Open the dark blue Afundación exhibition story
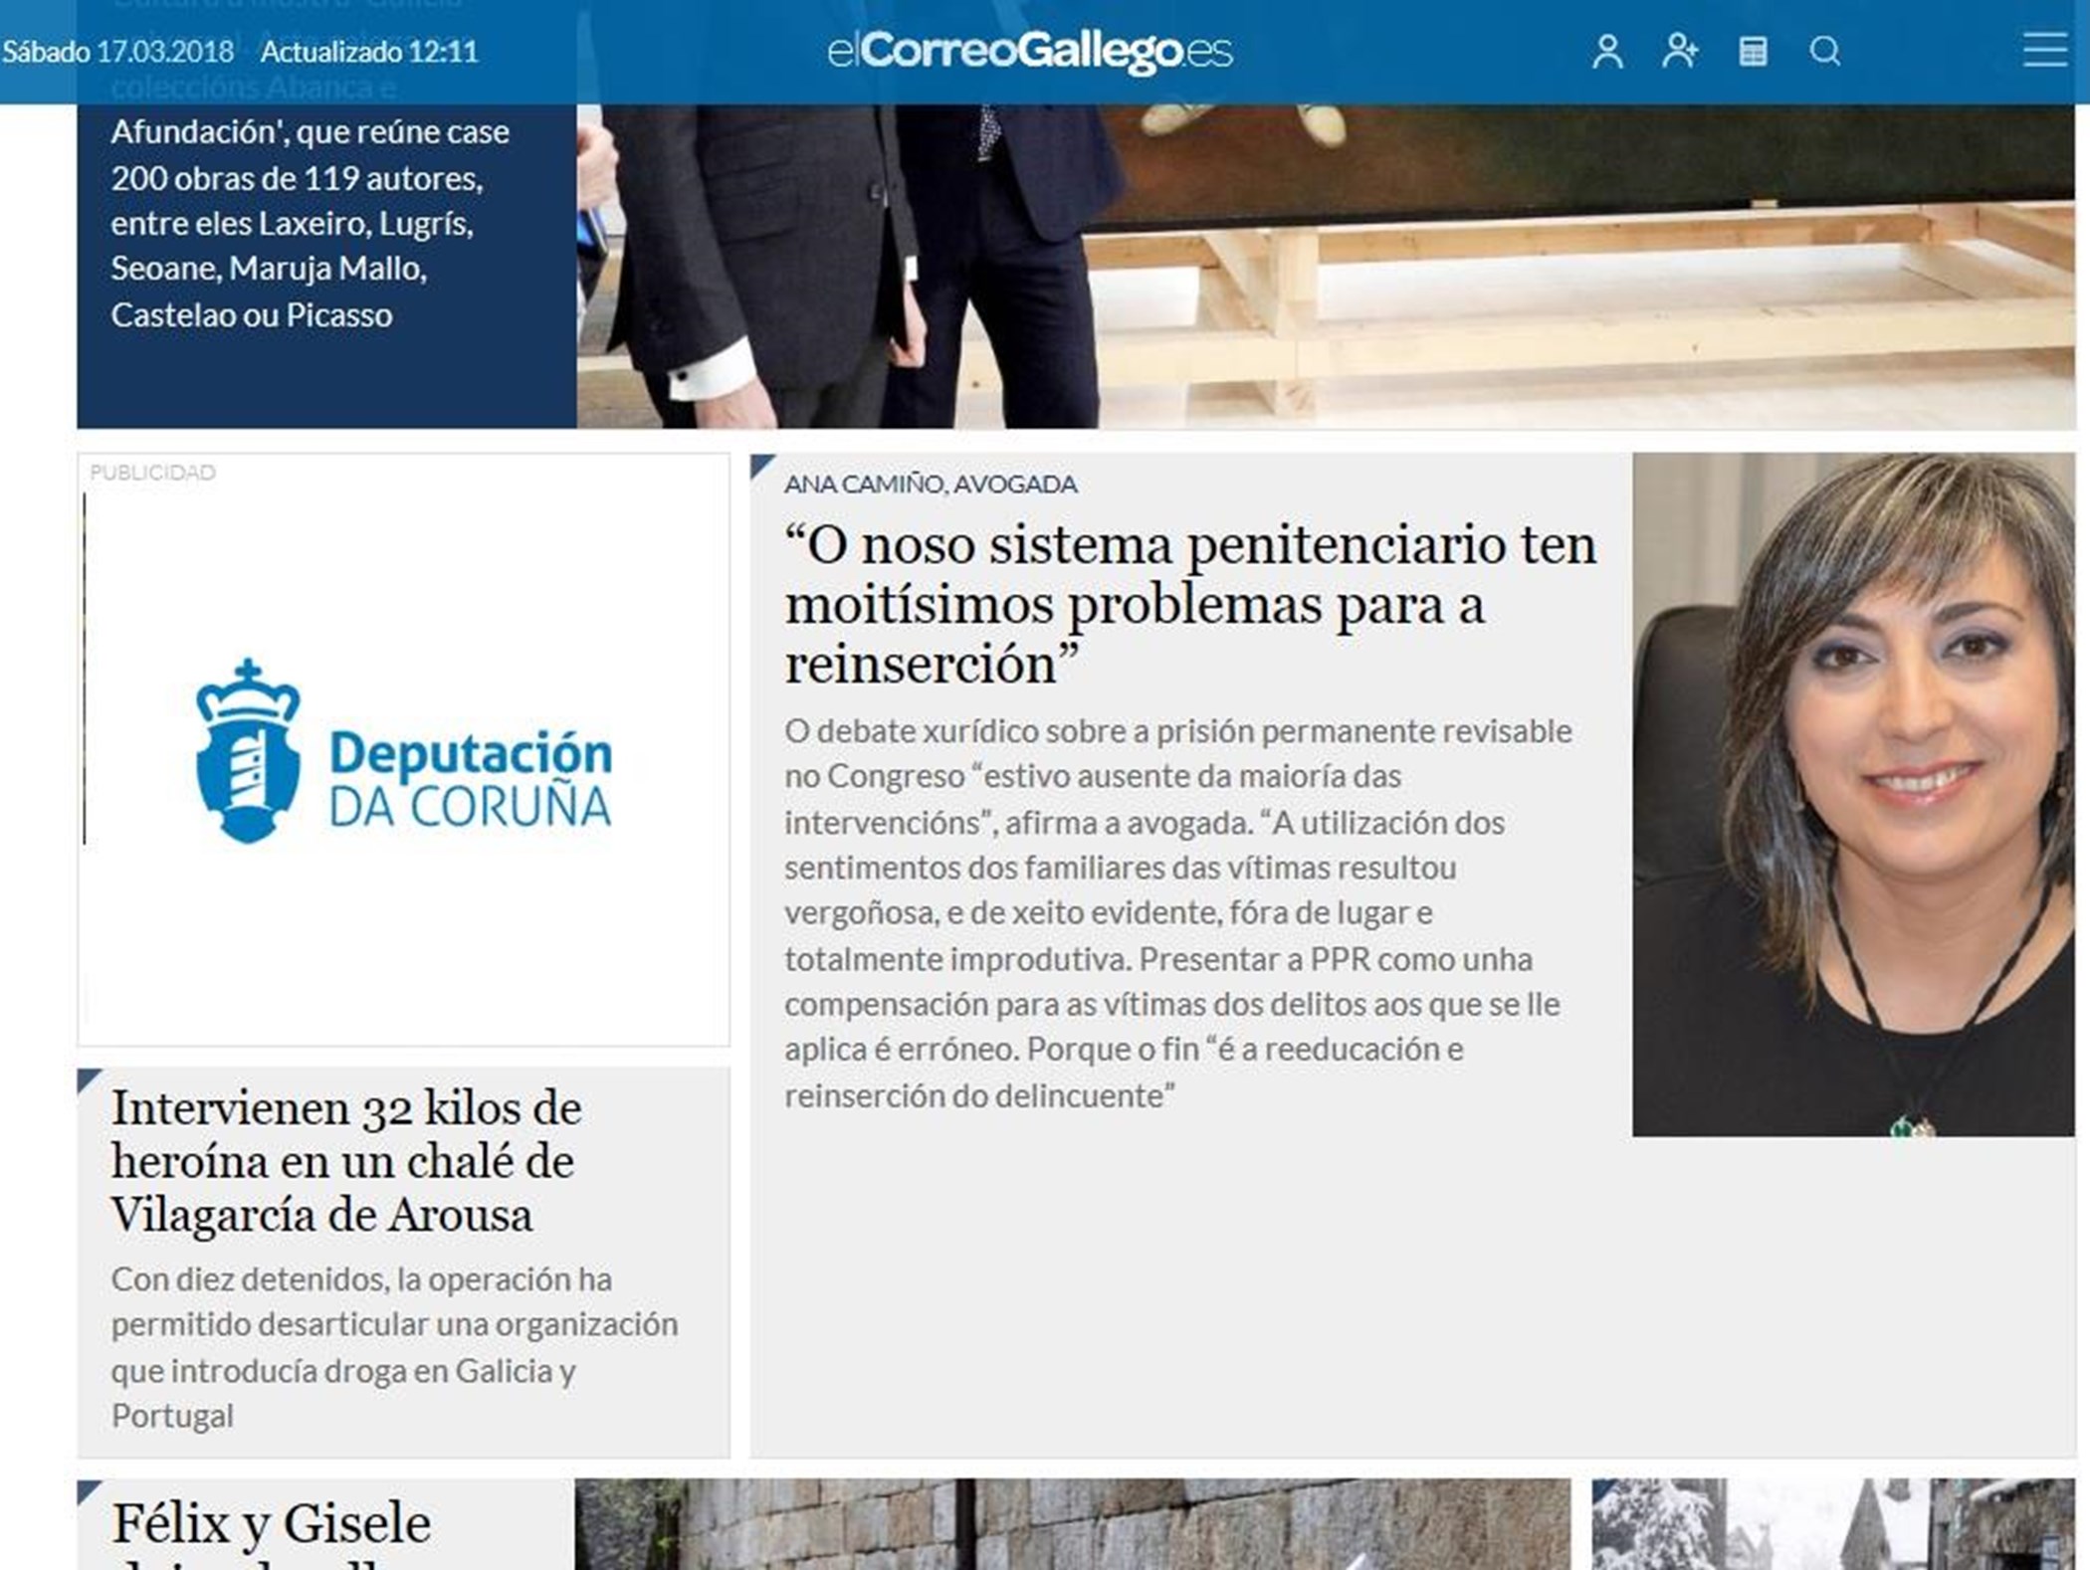 [318, 229]
